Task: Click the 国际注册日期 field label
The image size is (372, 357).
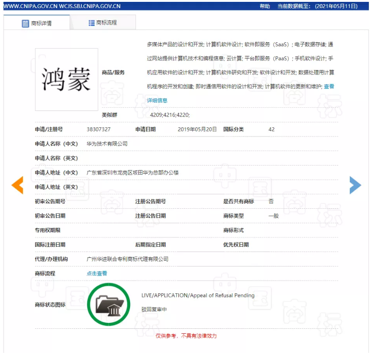Action: coord(50,245)
